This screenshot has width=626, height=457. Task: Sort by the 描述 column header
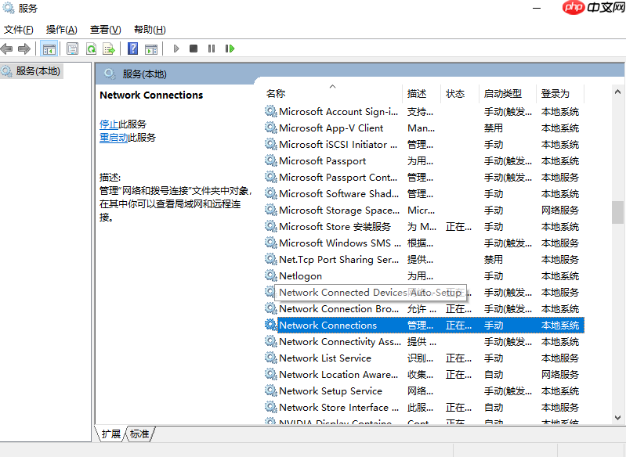tap(422, 94)
